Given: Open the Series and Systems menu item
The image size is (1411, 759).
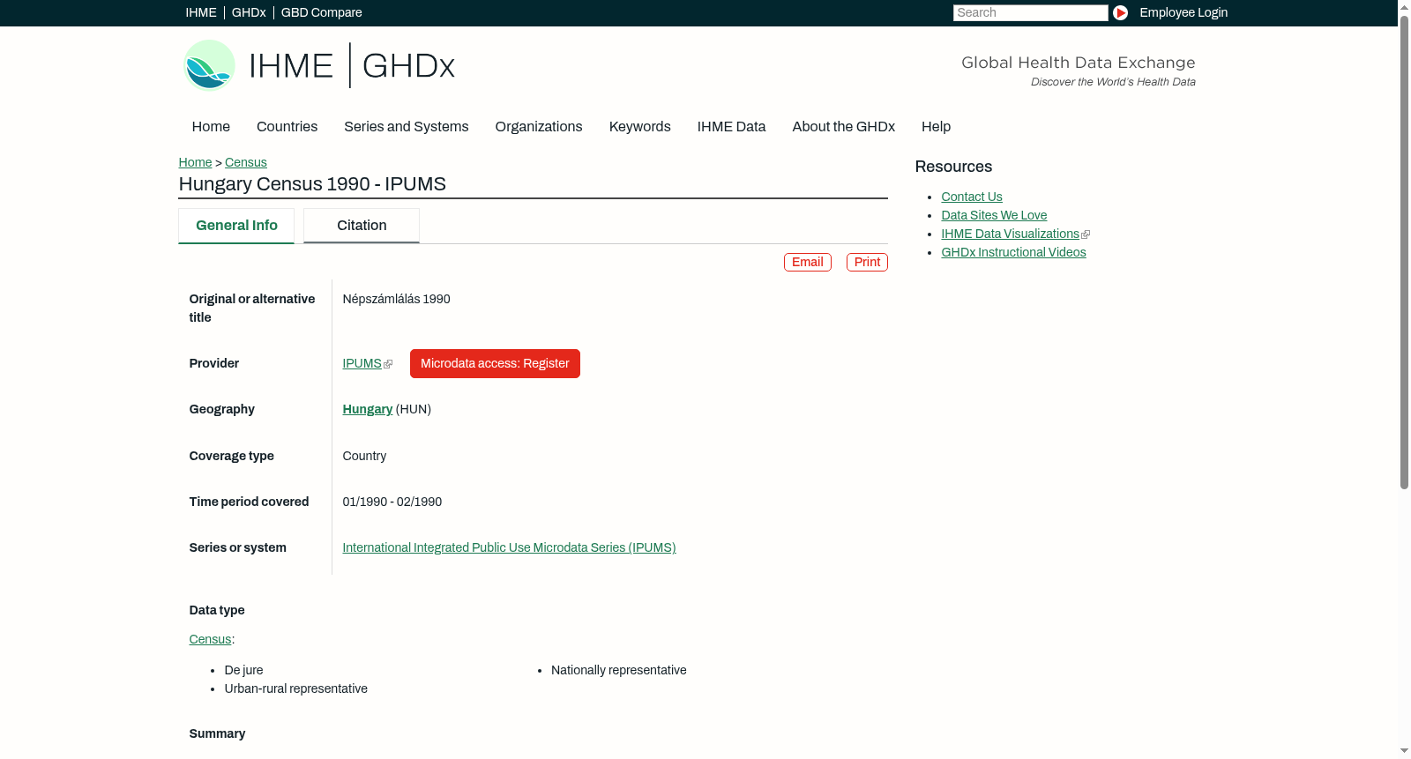Looking at the screenshot, I should point(406,127).
